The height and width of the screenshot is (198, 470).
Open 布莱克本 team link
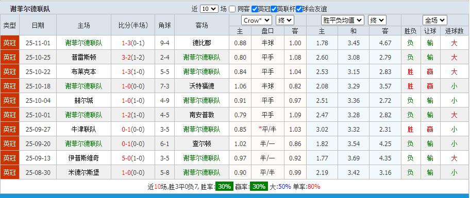(84, 72)
